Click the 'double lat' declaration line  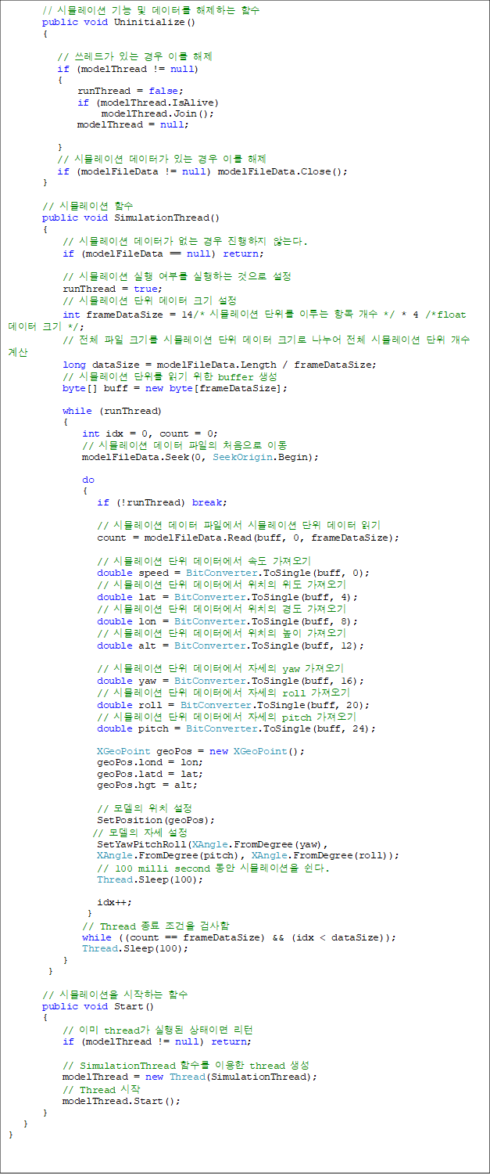point(227,597)
